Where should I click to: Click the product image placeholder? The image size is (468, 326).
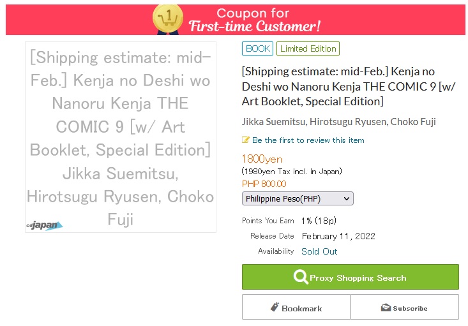[121, 137]
